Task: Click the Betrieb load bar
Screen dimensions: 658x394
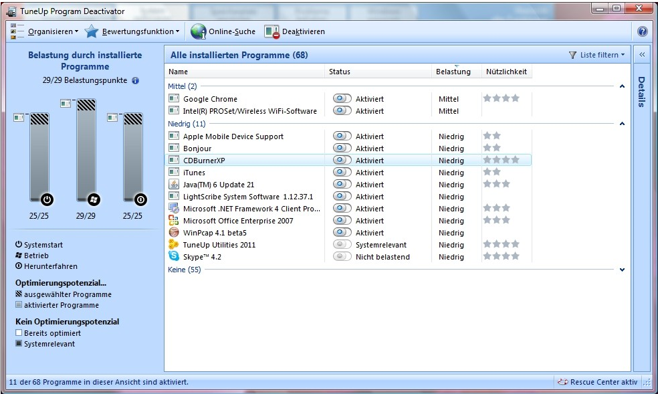Action: click(86, 151)
